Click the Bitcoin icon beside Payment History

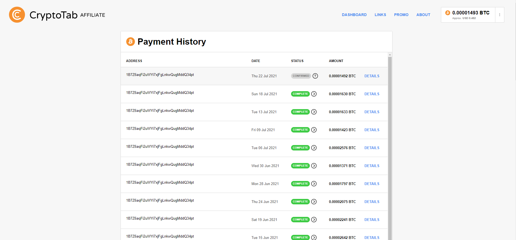[x=131, y=42]
